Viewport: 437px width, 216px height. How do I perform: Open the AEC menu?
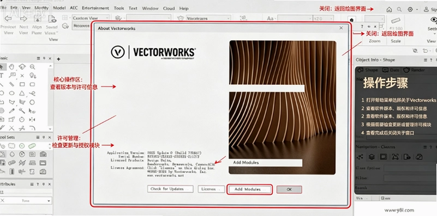tap(74, 8)
